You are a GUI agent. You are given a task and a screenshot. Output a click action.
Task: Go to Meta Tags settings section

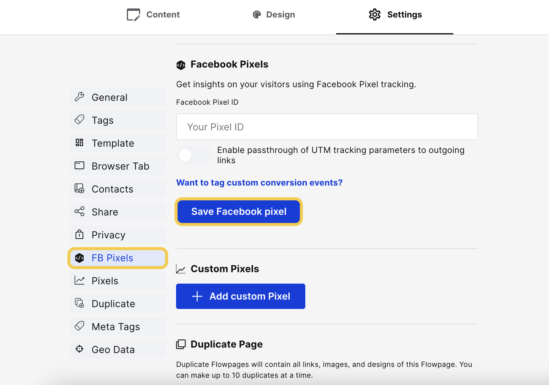click(118, 326)
